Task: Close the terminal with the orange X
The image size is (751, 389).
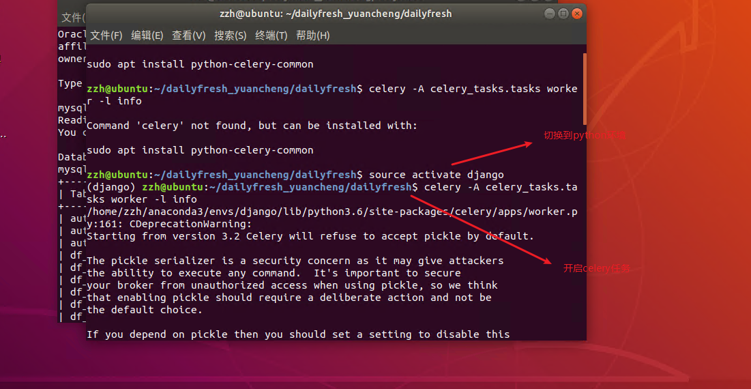Action: coord(577,14)
